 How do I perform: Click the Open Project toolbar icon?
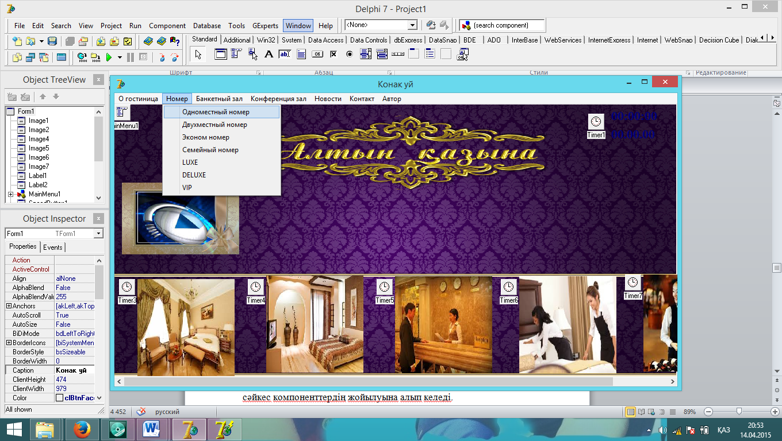click(x=83, y=41)
